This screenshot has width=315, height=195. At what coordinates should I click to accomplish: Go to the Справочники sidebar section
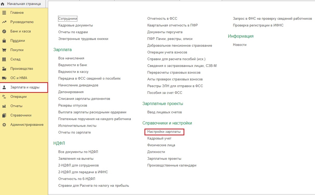[x=21, y=115]
